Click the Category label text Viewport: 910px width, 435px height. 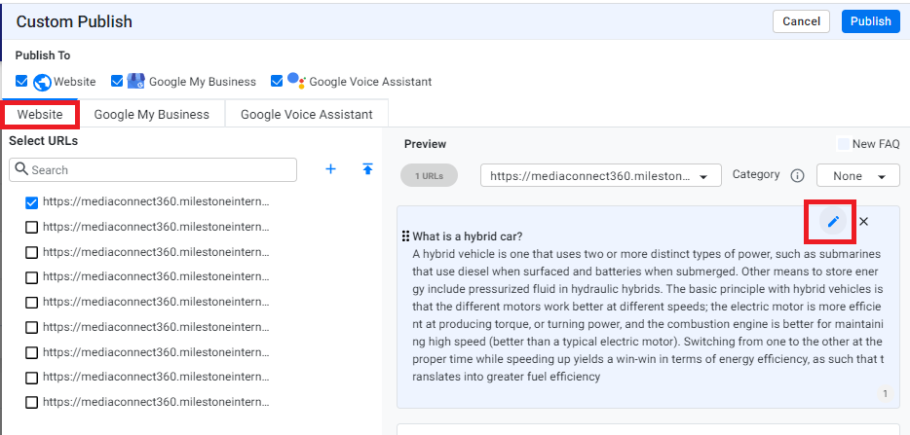(x=756, y=174)
